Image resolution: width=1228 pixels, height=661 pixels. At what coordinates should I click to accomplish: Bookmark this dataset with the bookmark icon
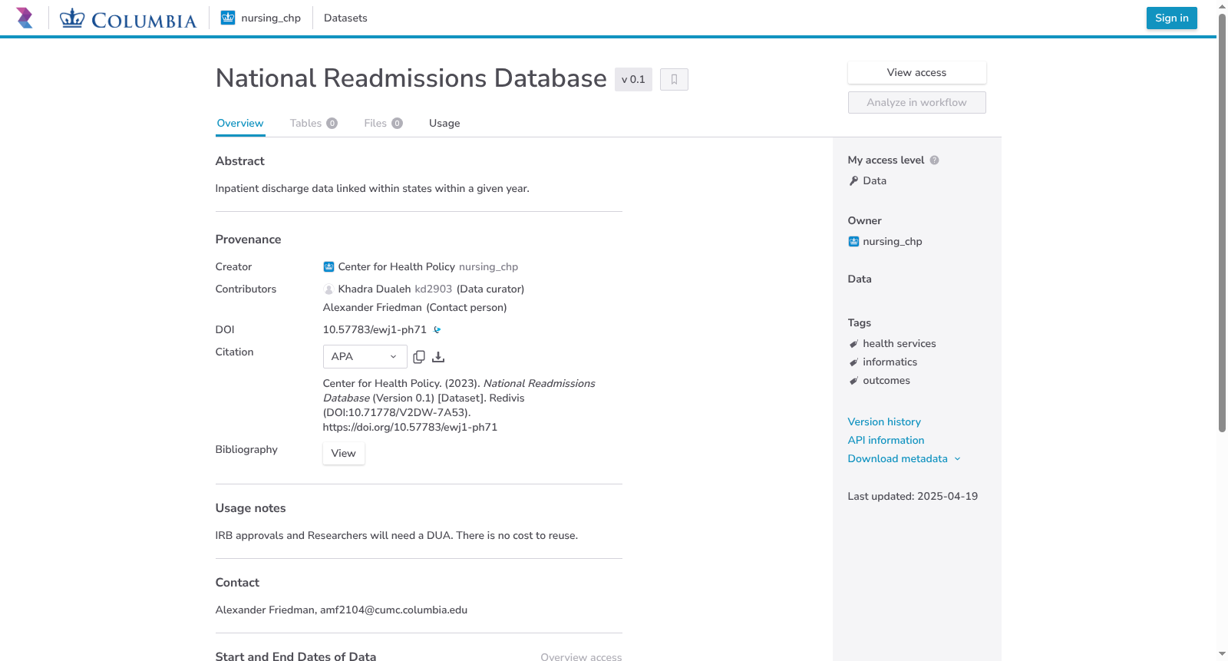point(674,79)
